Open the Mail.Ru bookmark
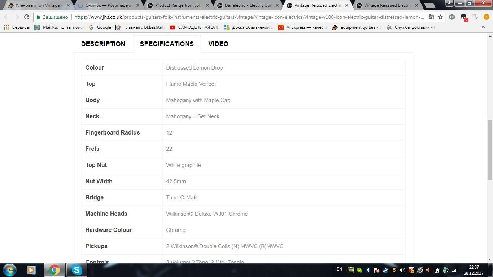This screenshot has width=493, height=277. click(x=59, y=27)
